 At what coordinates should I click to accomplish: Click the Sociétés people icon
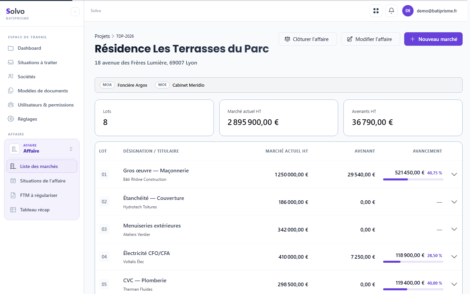[11, 77]
